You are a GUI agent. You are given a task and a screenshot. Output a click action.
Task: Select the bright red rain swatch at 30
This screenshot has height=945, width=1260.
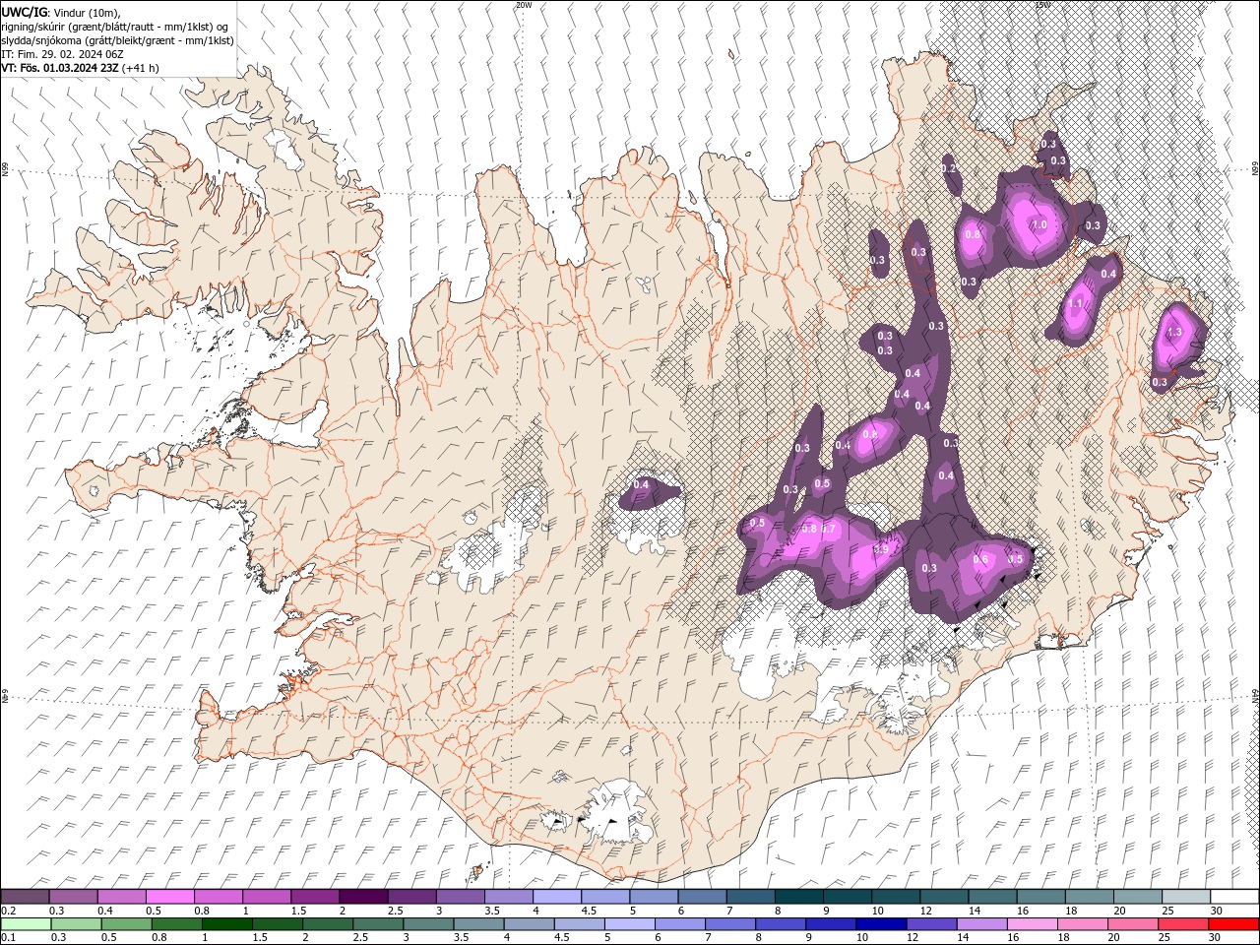(x=1232, y=924)
